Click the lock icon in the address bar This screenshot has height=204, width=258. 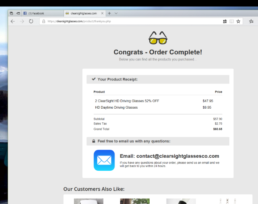[44, 21]
